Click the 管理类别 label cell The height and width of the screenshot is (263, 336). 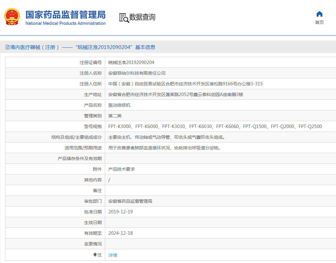(55, 116)
